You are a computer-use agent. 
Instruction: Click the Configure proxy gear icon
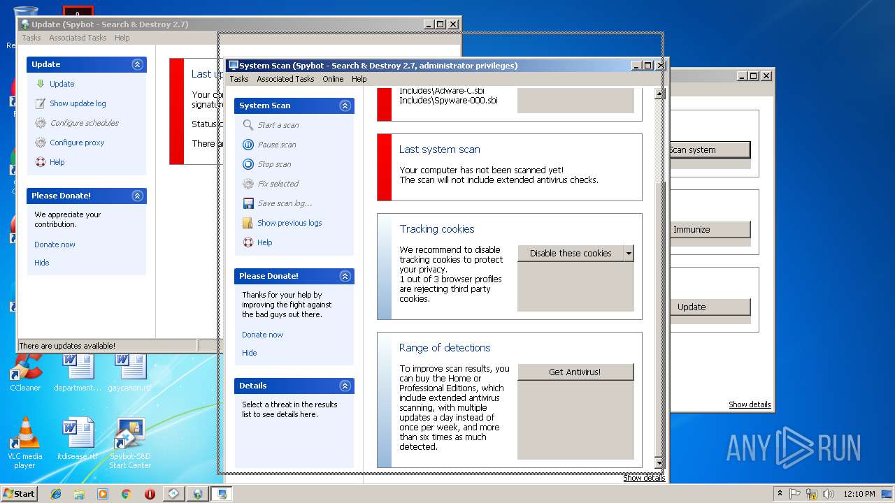click(41, 143)
